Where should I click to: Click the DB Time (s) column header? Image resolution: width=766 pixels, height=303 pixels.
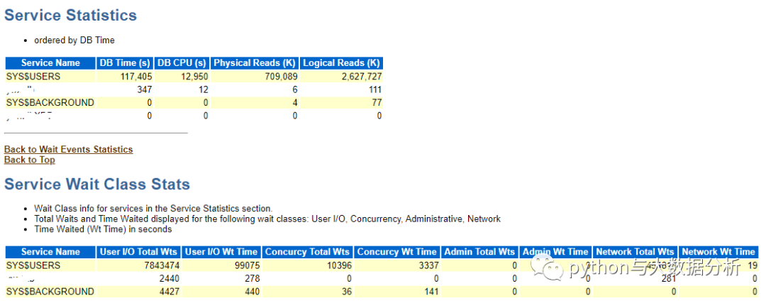125,63
